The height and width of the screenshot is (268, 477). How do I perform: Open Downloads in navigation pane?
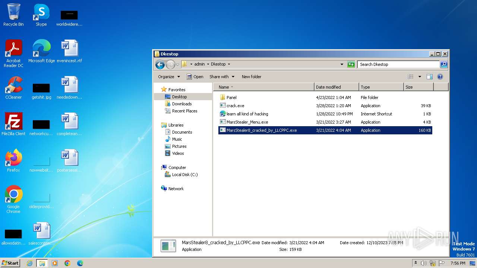tap(182, 104)
